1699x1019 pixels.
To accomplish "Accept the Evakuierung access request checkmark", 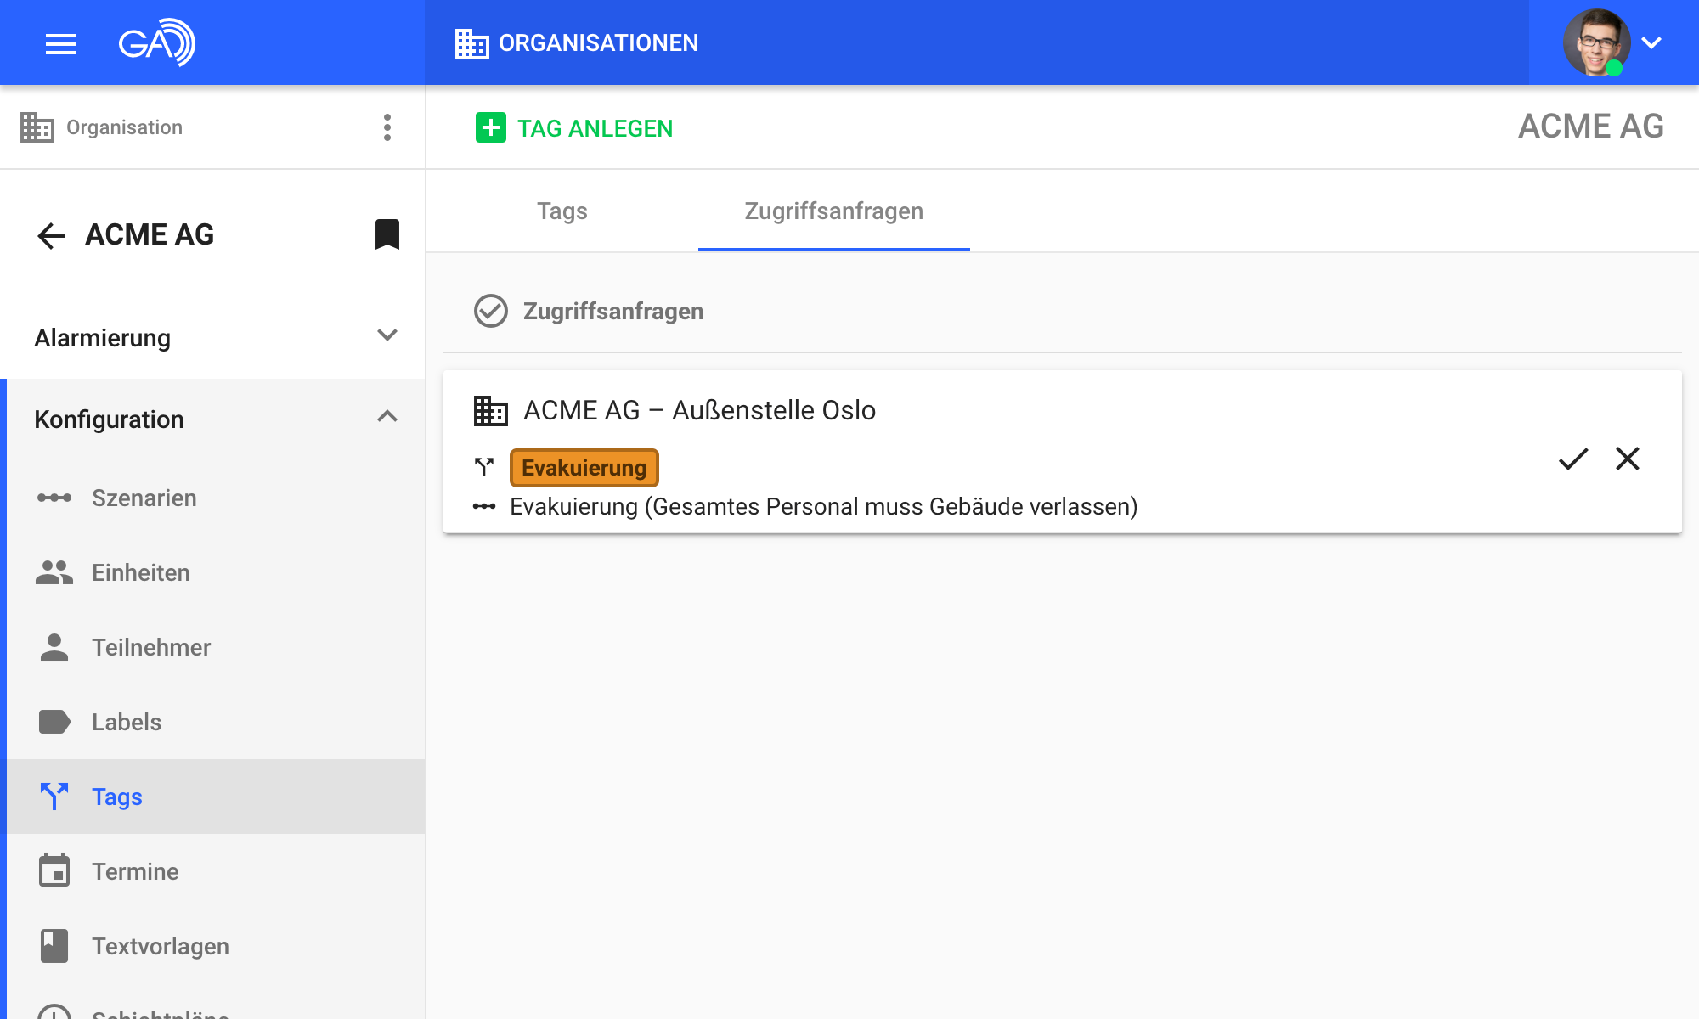I will pos(1573,459).
